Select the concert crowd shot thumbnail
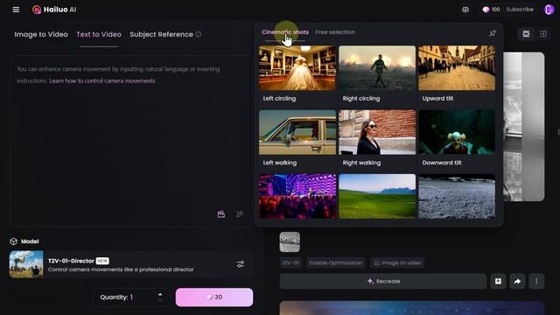This screenshot has width=560, height=315. pyautogui.click(x=297, y=196)
